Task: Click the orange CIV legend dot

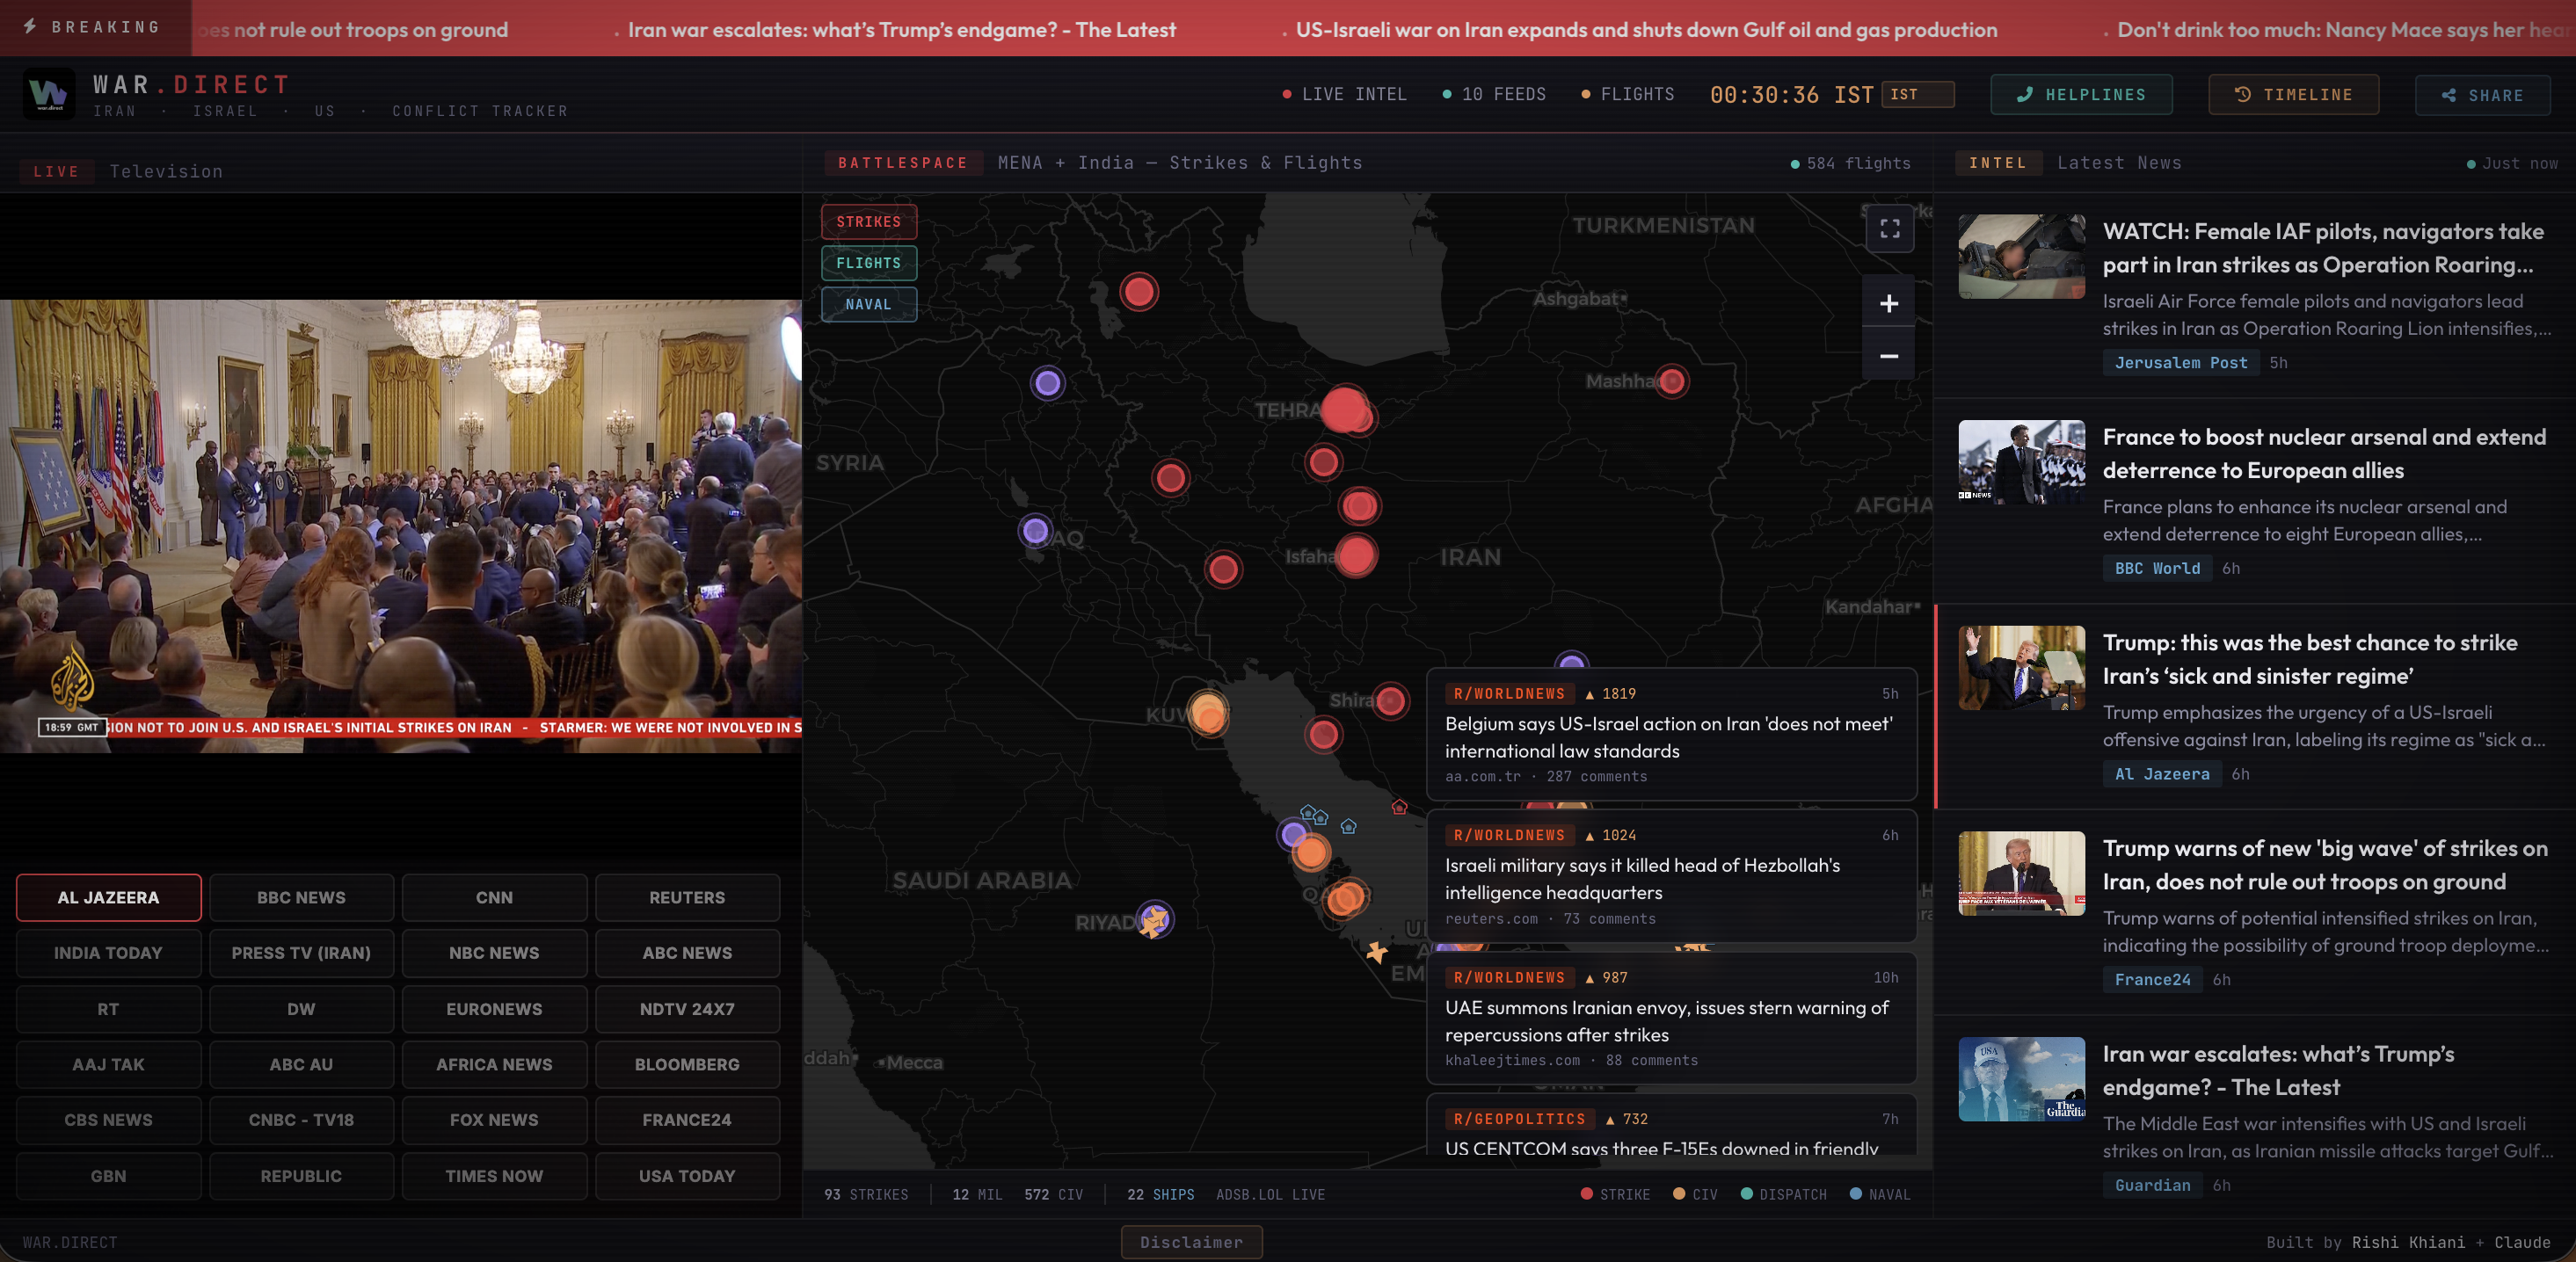Action: (x=1678, y=1194)
